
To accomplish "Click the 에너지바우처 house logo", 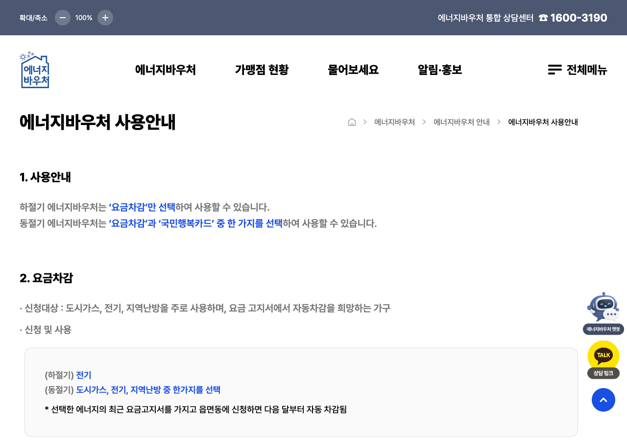I will pyautogui.click(x=34, y=70).
